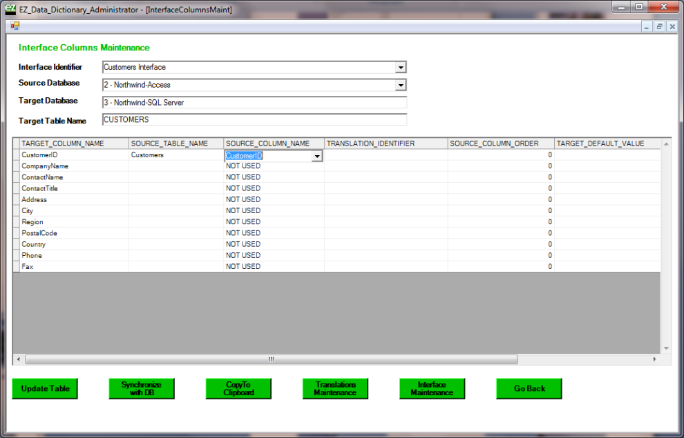Click the grid scroll right arrow

pos(654,359)
